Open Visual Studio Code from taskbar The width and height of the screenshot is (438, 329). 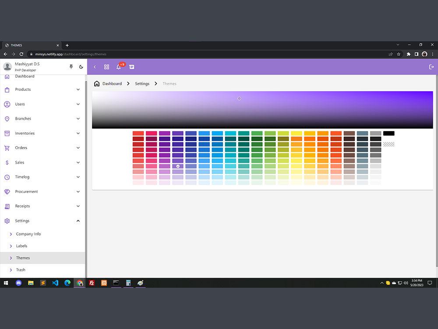tap(55, 283)
